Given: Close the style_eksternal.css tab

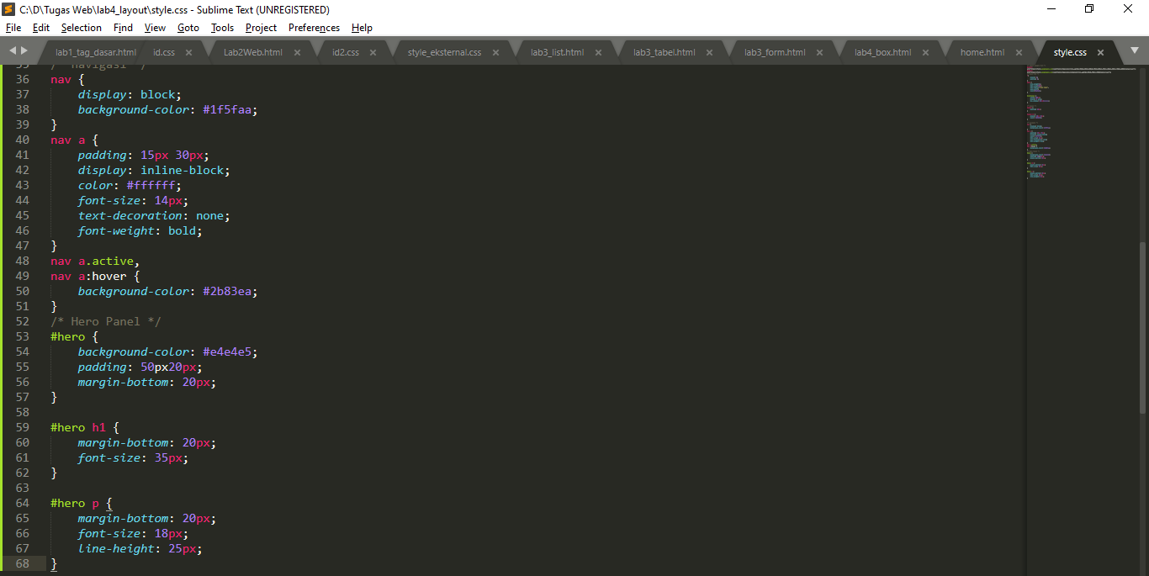Looking at the screenshot, I should point(495,52).
